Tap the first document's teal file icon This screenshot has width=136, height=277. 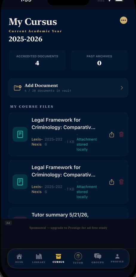click(x=20, y=134)
